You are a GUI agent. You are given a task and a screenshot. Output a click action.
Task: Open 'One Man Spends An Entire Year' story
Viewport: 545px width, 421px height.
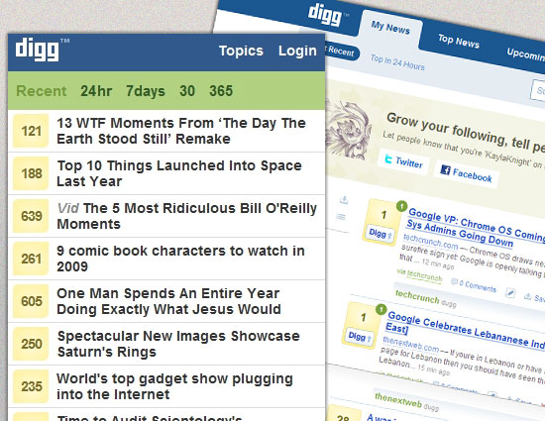tap(168, 301)
